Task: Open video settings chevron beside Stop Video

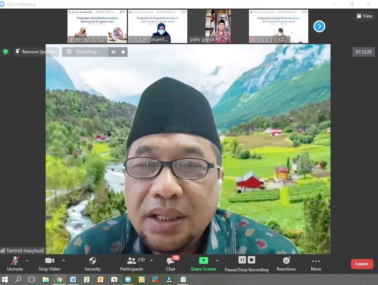Action: click(x=63, y=260)
